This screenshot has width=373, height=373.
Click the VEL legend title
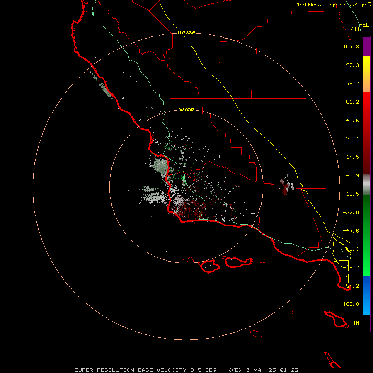coord(364,25)
